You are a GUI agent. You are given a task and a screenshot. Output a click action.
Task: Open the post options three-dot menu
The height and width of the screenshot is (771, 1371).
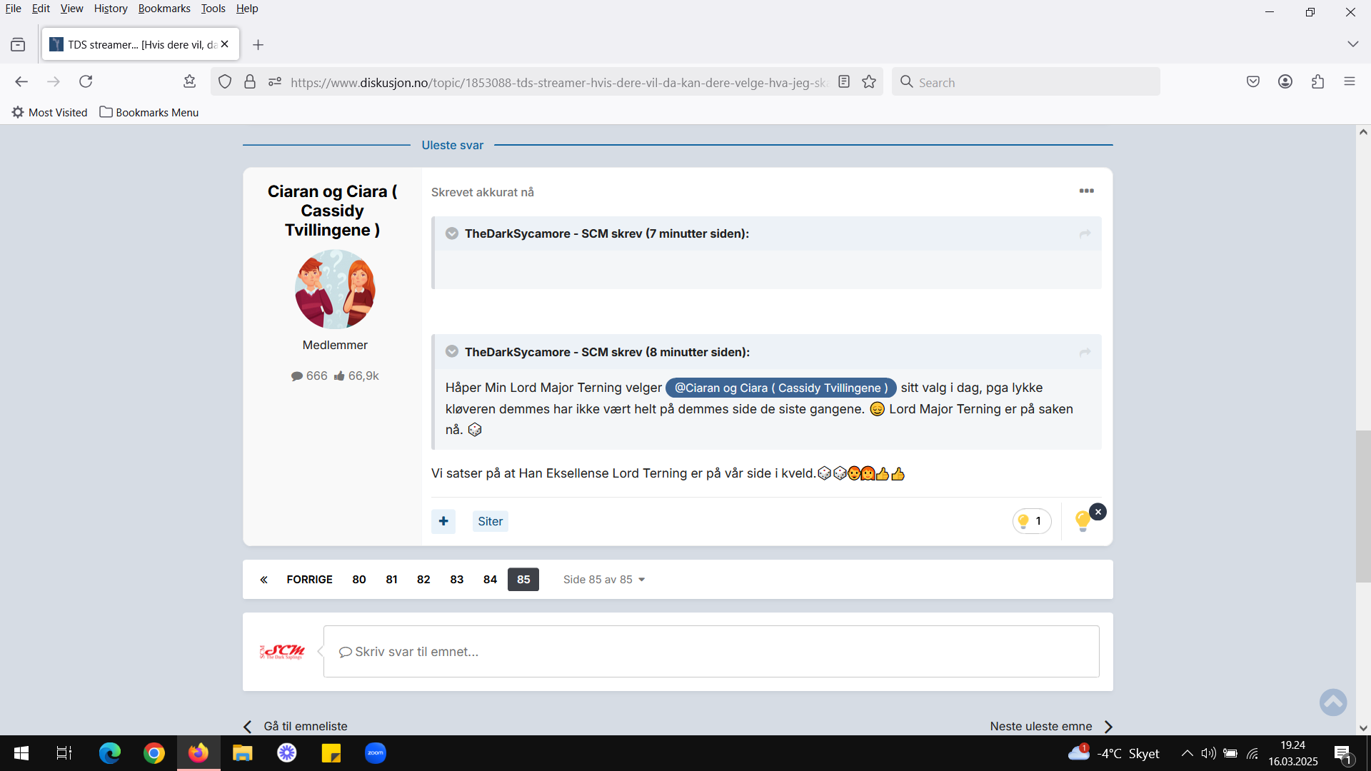tap(1086, 191)
